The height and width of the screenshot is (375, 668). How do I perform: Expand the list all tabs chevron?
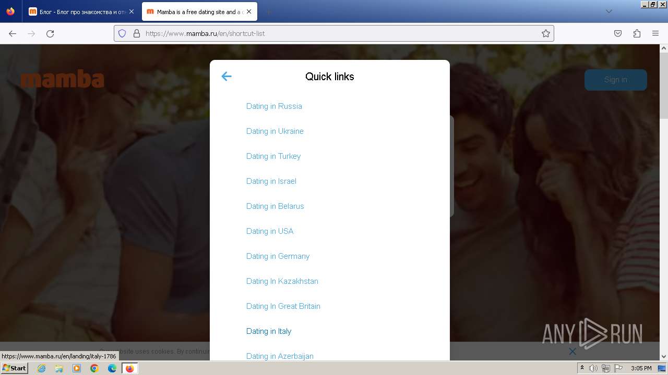click(x=609, y=11)
